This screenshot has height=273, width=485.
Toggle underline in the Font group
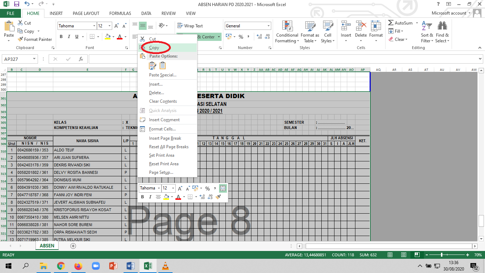click(76, 37)
